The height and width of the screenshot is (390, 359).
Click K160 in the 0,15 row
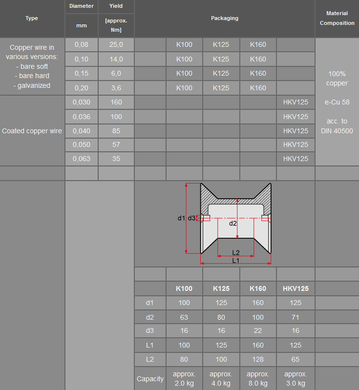(258, 74)
